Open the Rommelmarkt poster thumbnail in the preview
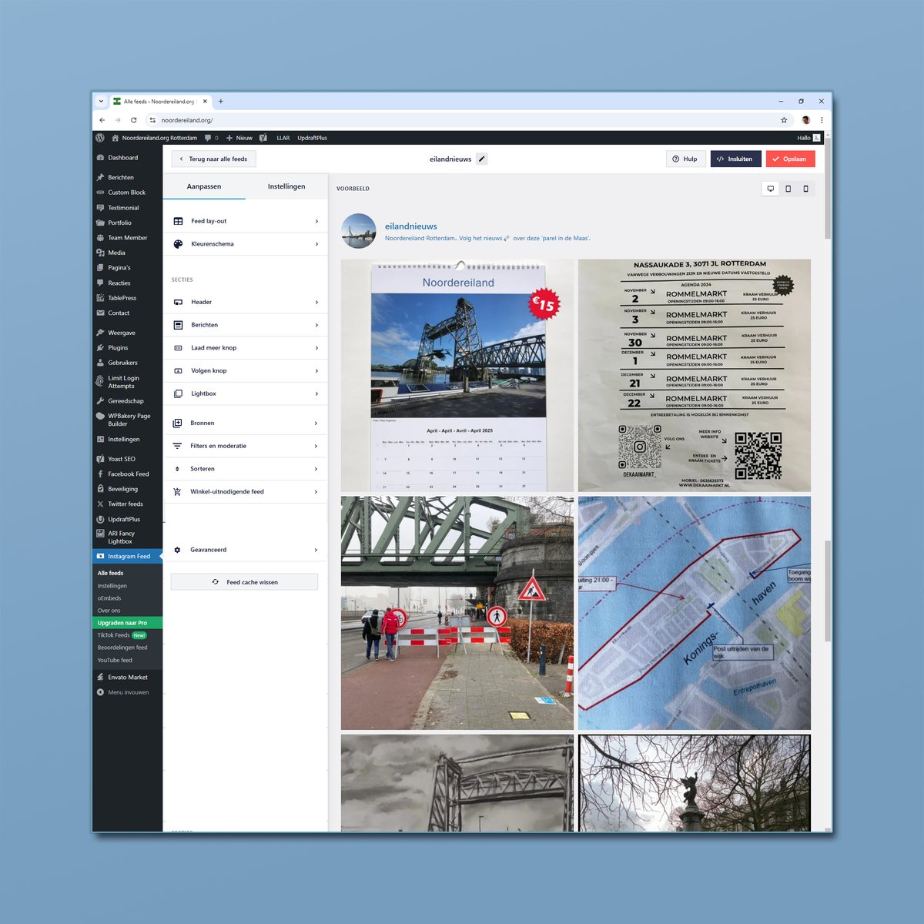This screenshot has height=924, width=924. coord(694,375)
